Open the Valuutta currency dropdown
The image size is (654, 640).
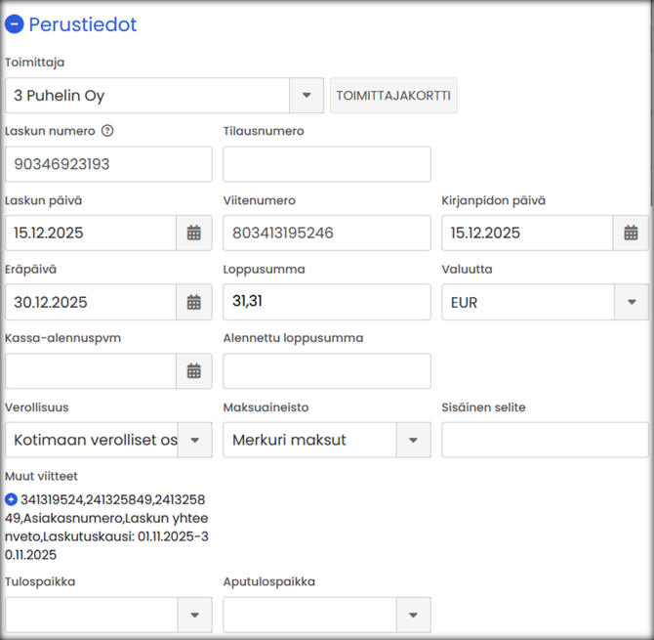tap(631, 302)
